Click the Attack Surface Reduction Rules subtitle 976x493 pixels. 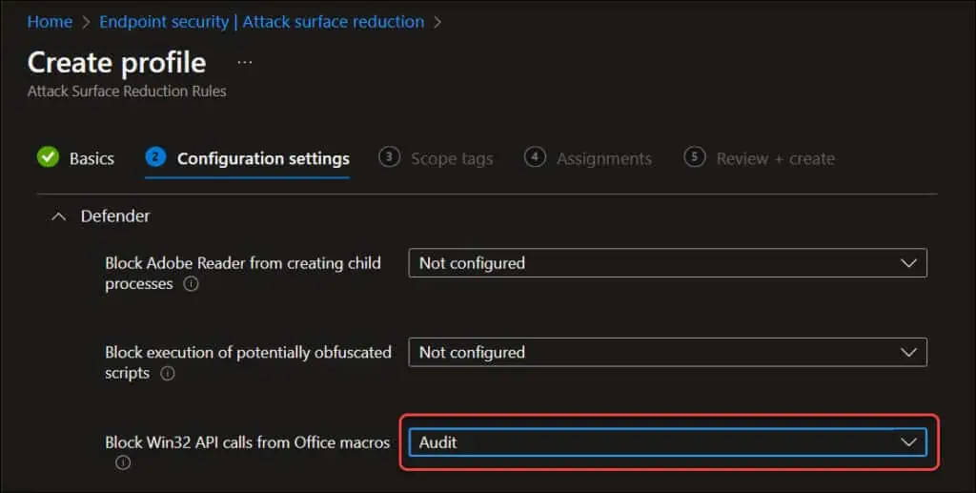click(127, 91)
